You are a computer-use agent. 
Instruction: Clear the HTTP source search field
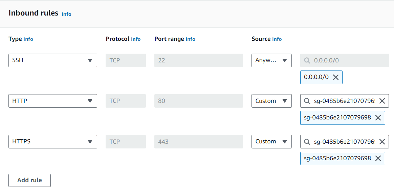[x=382, y=101]
